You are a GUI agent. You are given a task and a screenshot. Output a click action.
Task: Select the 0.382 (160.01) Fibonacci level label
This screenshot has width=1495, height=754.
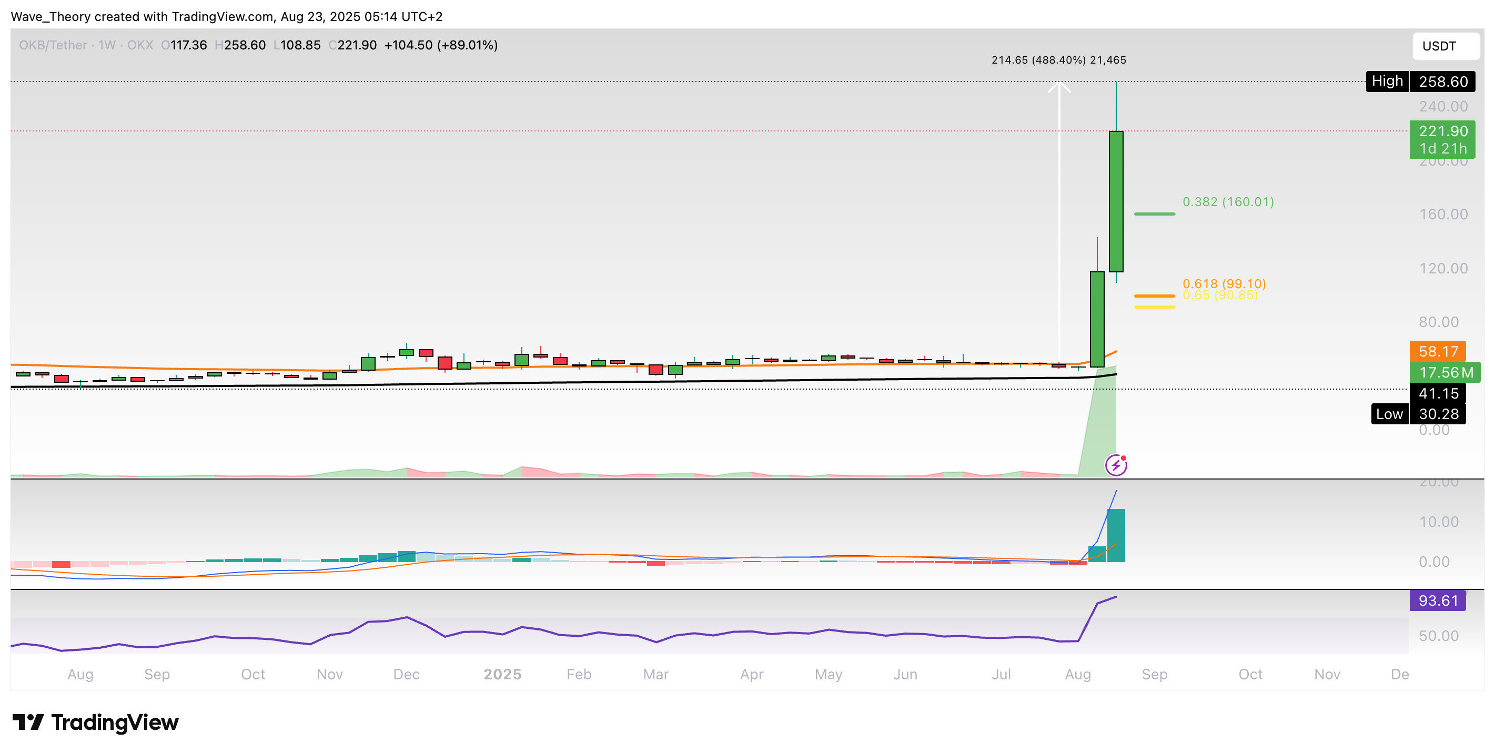click(x=1228, y=202)
